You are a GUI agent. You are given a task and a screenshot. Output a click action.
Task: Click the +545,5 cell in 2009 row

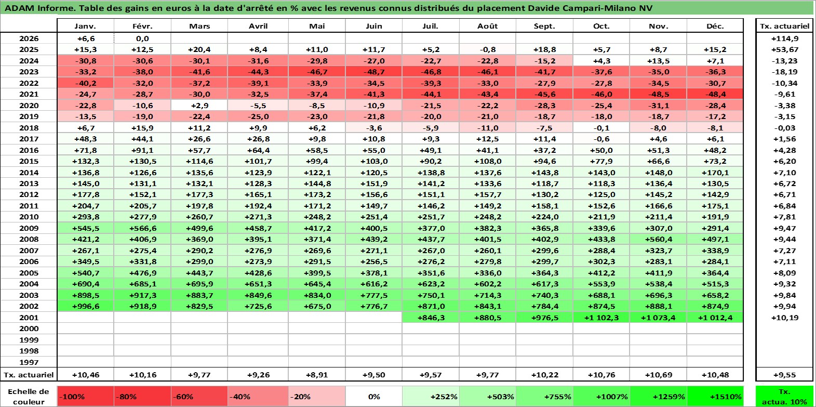[x=85, y=228]
